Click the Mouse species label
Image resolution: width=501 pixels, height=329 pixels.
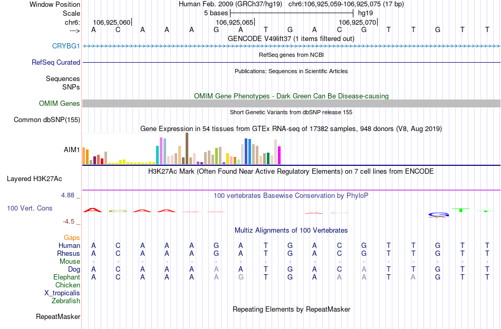[70, 262]
